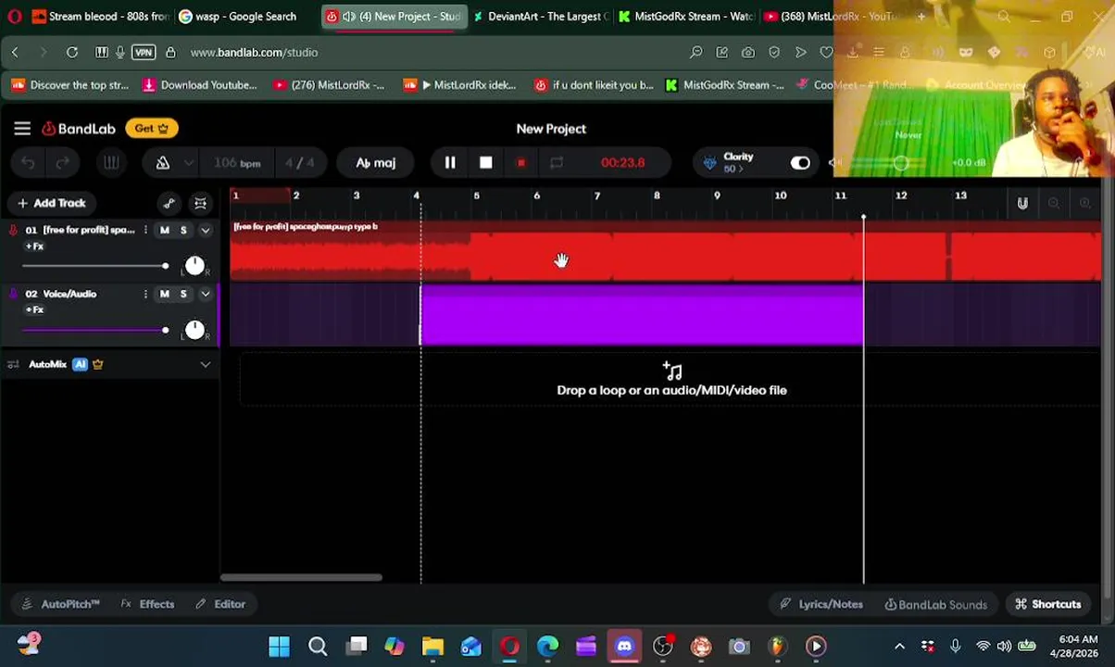Viewport: 1115px width, 667px height.
Task: Expand the 02 Voice/Audio track chevron
Action: click(205, 294)
